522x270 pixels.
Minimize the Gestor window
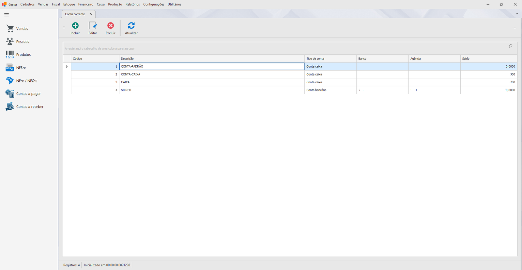[488, 4]
